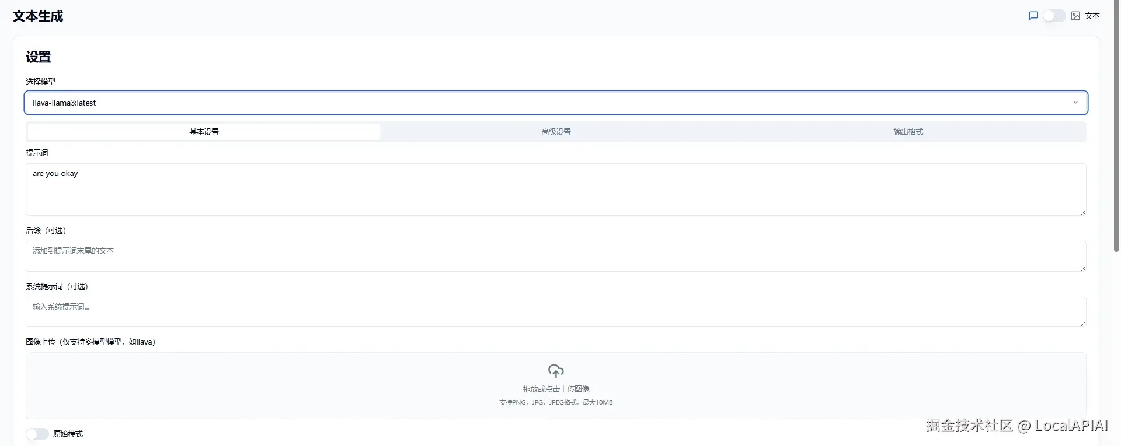Toggle the chat/text mode switch at top right
Screen dimensions: 1121x446
point(1054,16)
